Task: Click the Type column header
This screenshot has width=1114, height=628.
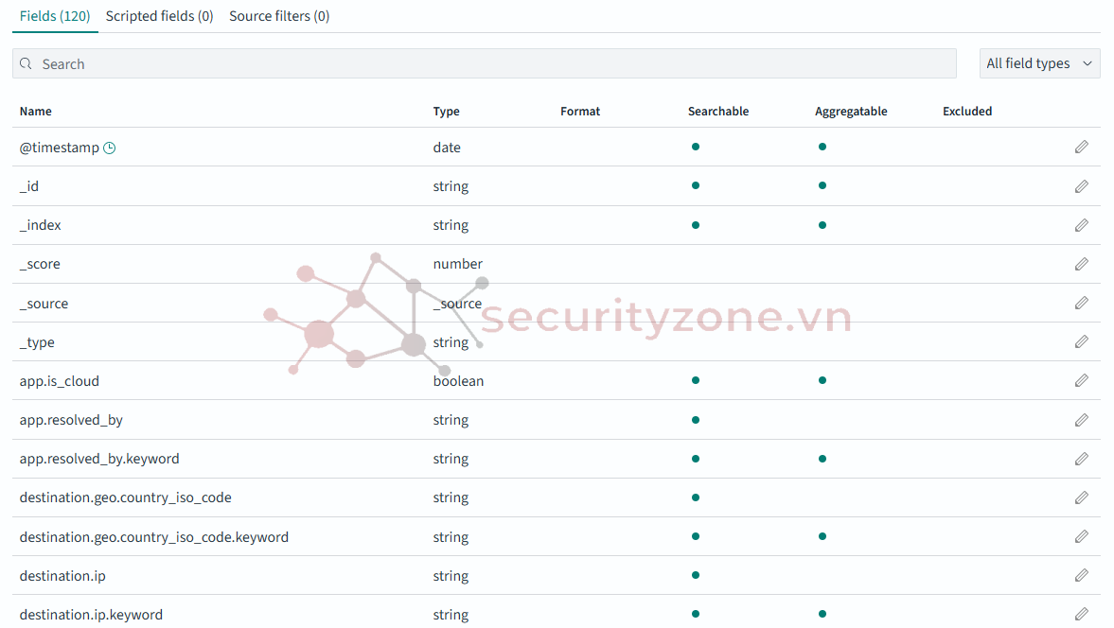Action: pyautogui.click(x=446, y=111)
